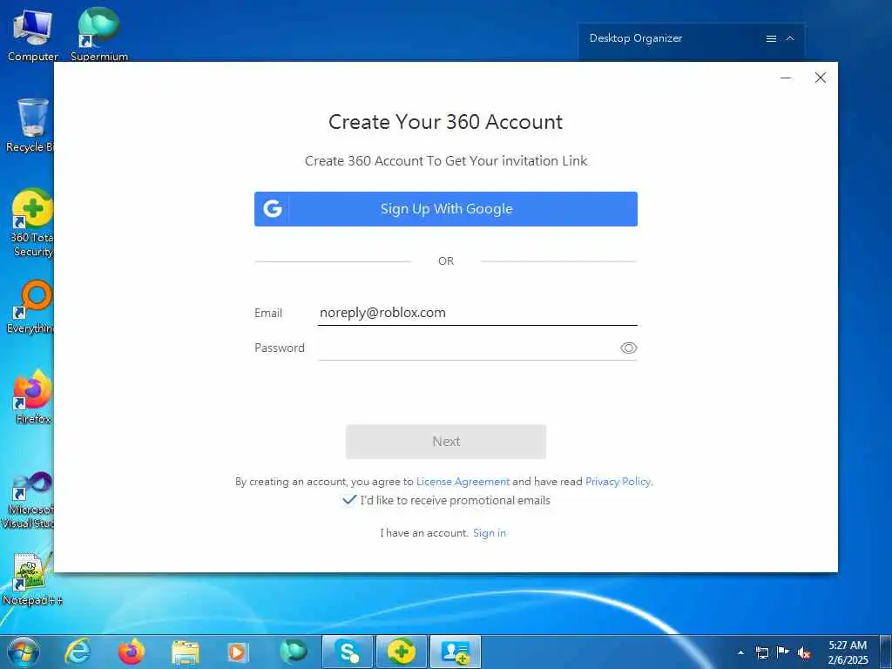Open Desktop Organizer menu icon
This screenshot has height=669, width=892.
coord(771,38)
